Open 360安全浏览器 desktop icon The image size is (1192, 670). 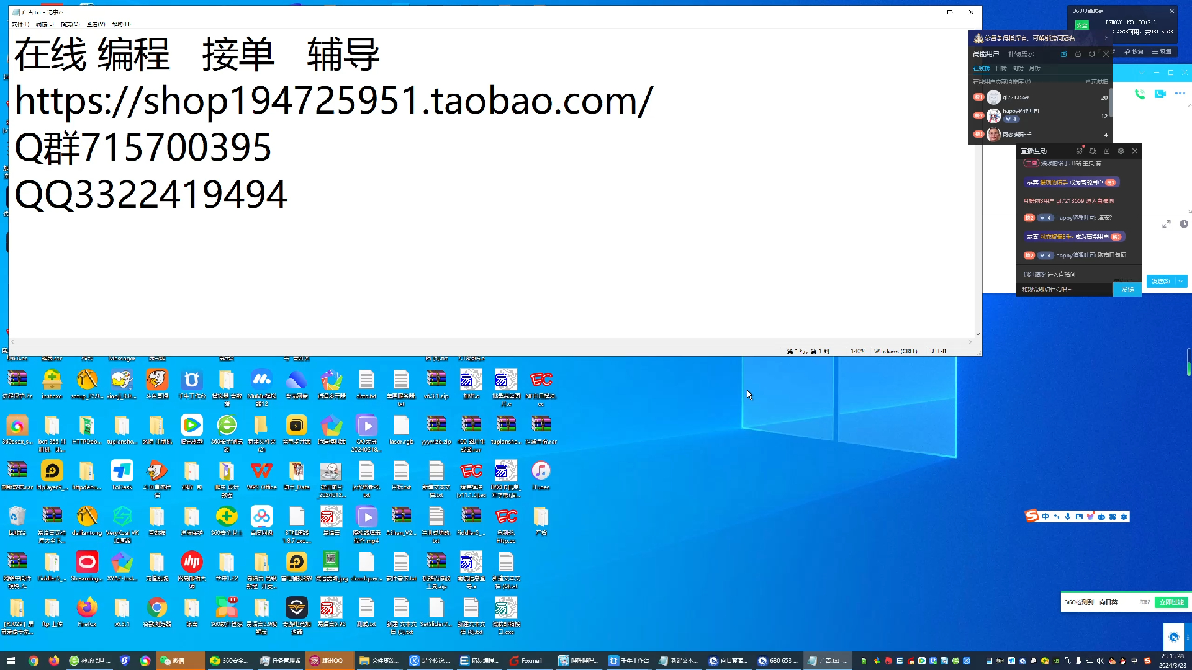227,432
